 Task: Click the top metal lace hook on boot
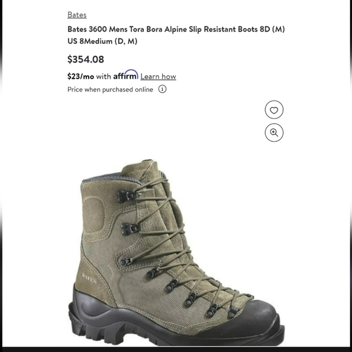[127, 196]
